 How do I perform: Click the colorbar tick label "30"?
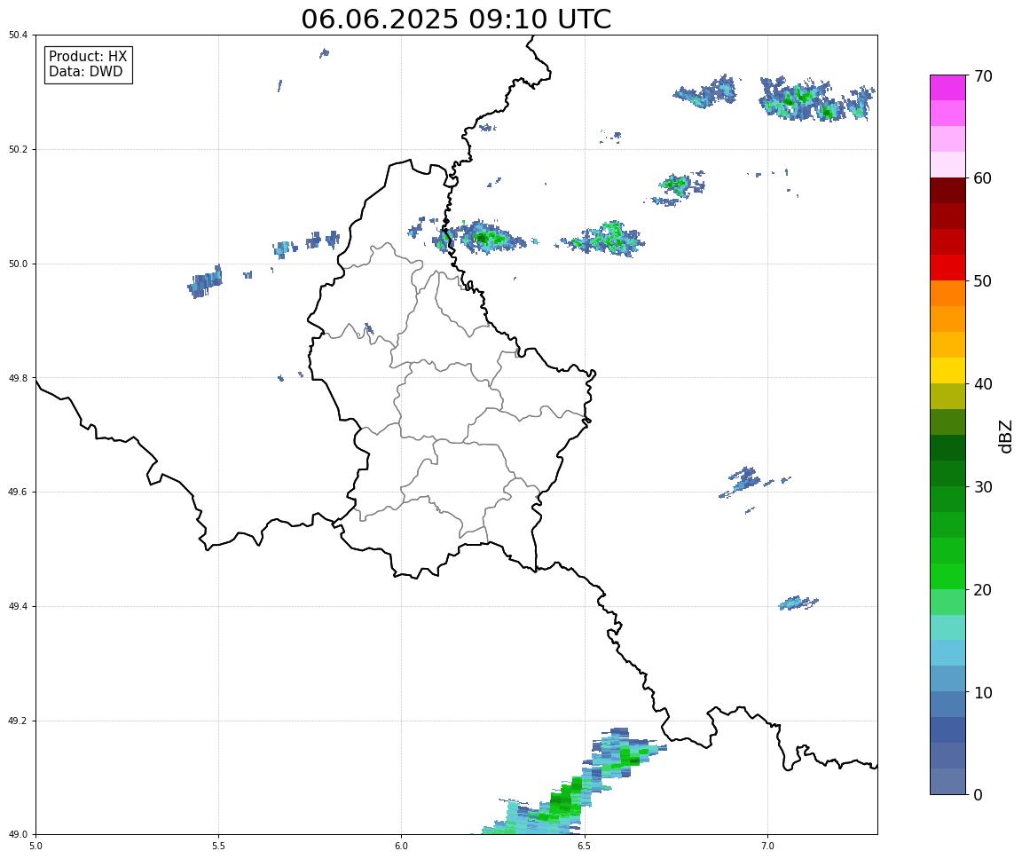[983, 487]
